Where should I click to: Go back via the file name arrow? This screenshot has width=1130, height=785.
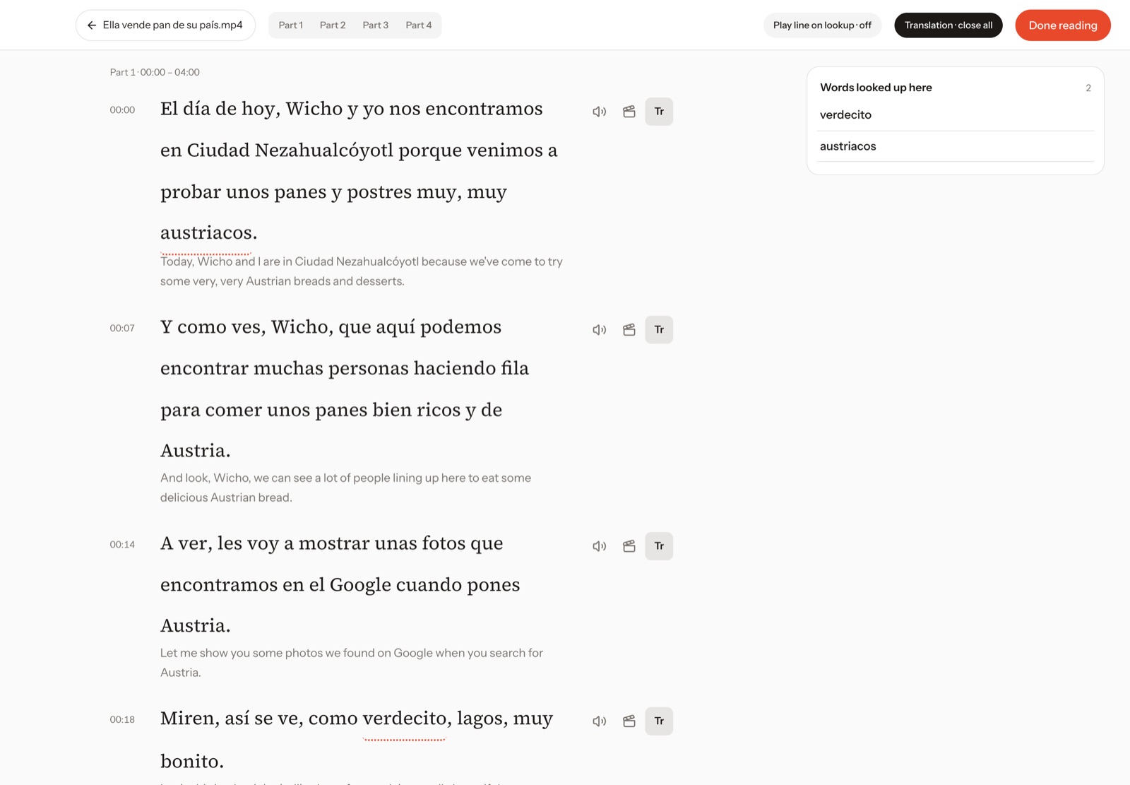[165, 25]
